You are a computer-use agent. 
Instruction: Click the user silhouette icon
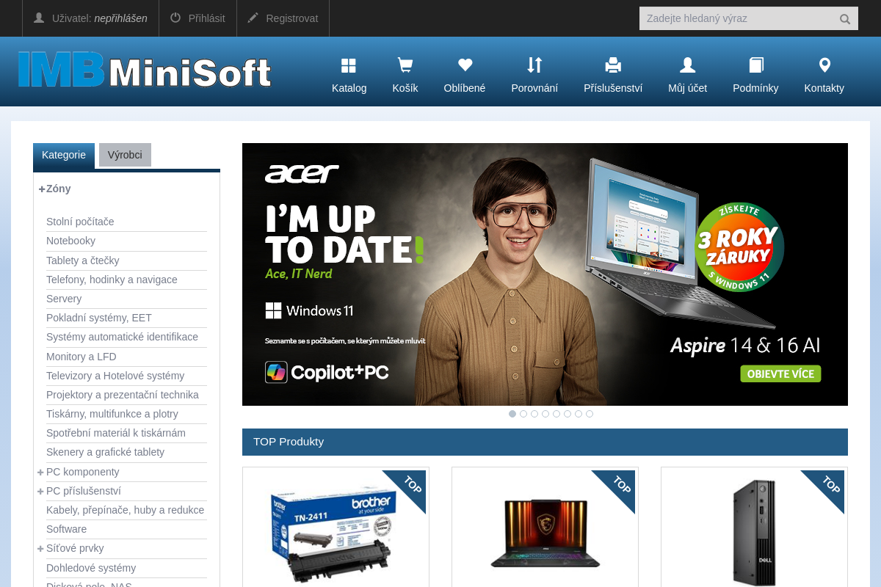point(39,18)
